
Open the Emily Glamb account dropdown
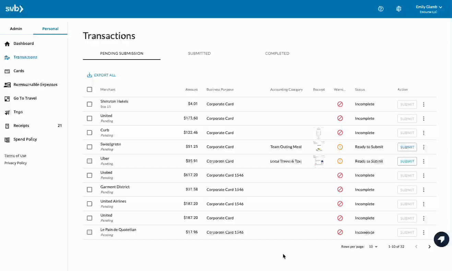(429, 9)
